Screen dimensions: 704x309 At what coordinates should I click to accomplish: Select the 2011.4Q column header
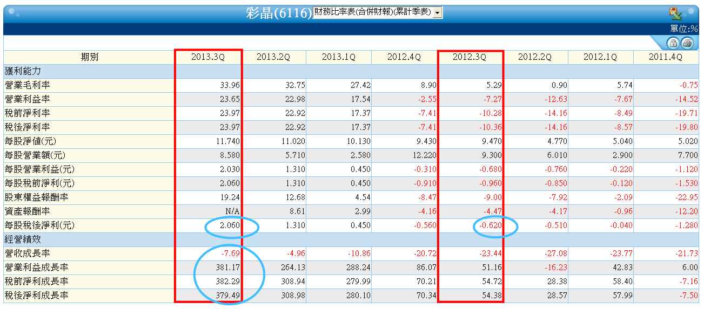666,57
